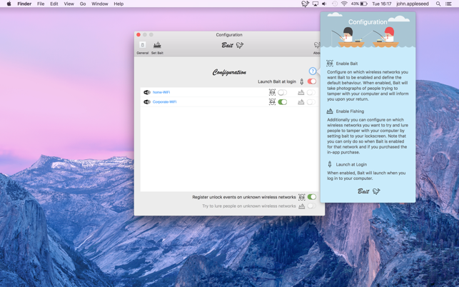The width and height of the screenshot is (459, 287).
Task: Toggle Fishing switch for home-WiFi
Action: pos(311,93)
